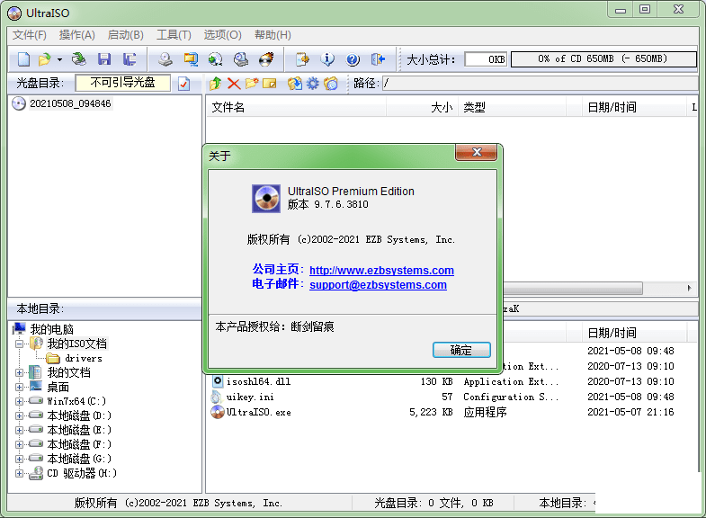Click the New image toolbar icon
Viewport: 706px width, 518px height.
(23, 59)
